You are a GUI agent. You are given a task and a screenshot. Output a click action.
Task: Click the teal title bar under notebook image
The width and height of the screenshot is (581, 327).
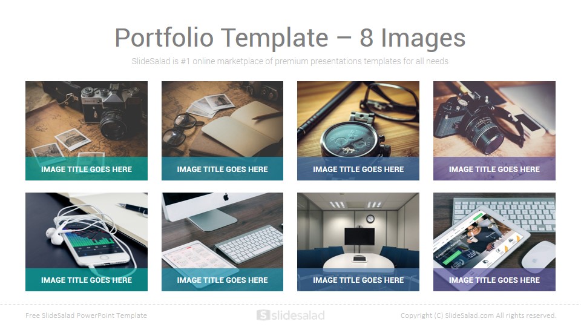pos(222,169)
